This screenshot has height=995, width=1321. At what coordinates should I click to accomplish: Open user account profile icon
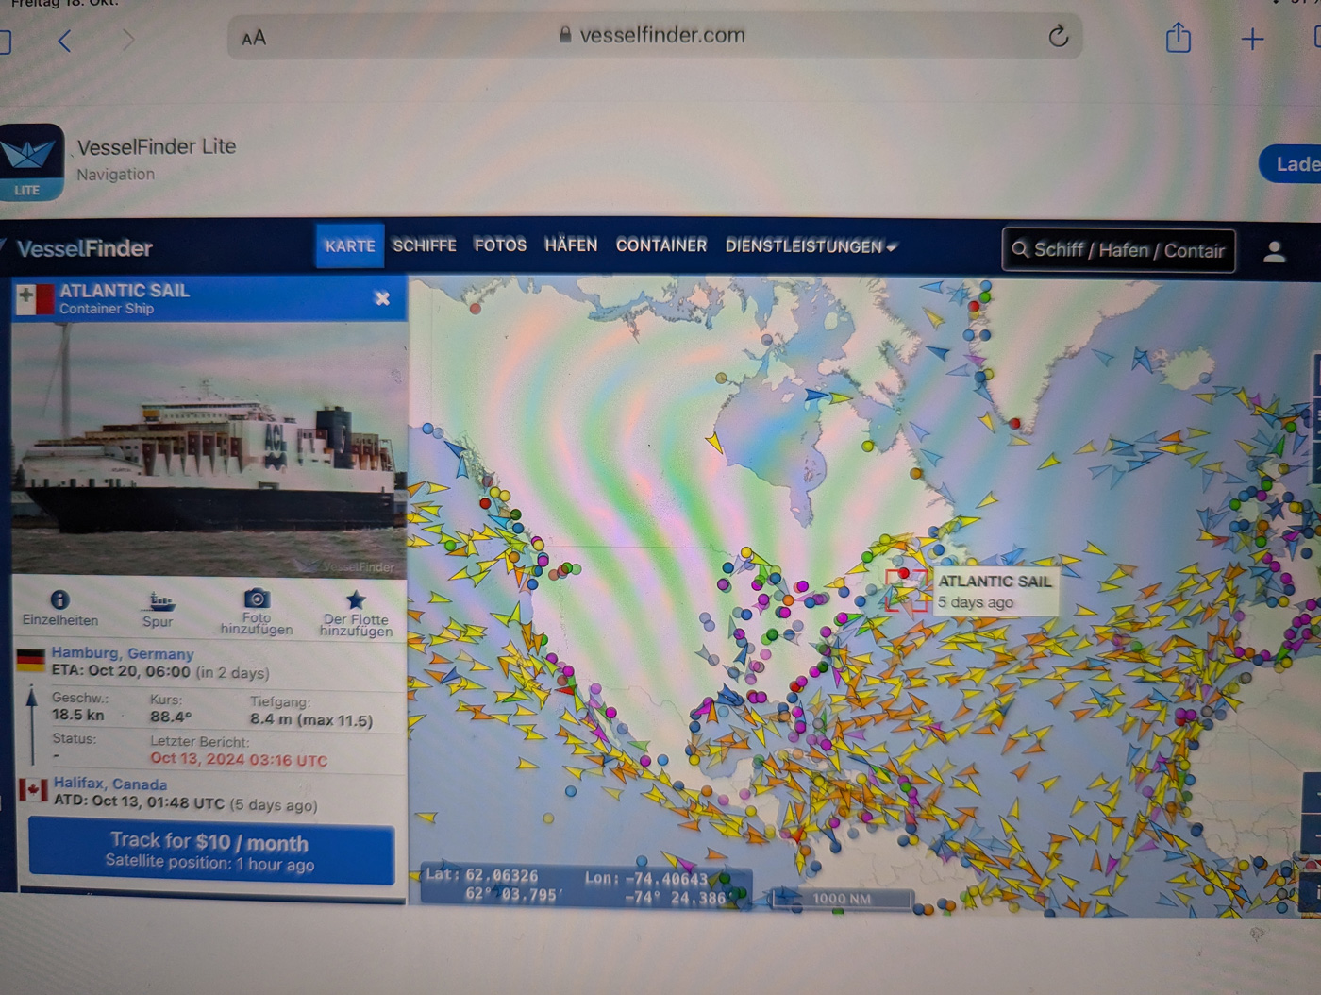(x=1274, y=251)
